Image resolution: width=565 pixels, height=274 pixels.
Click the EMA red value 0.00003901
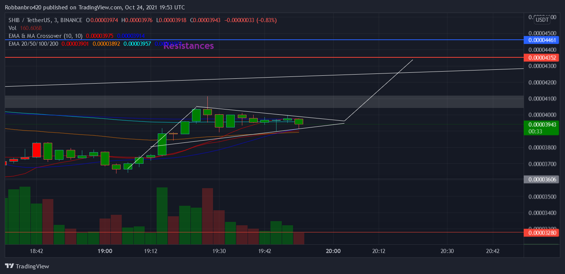76,43
